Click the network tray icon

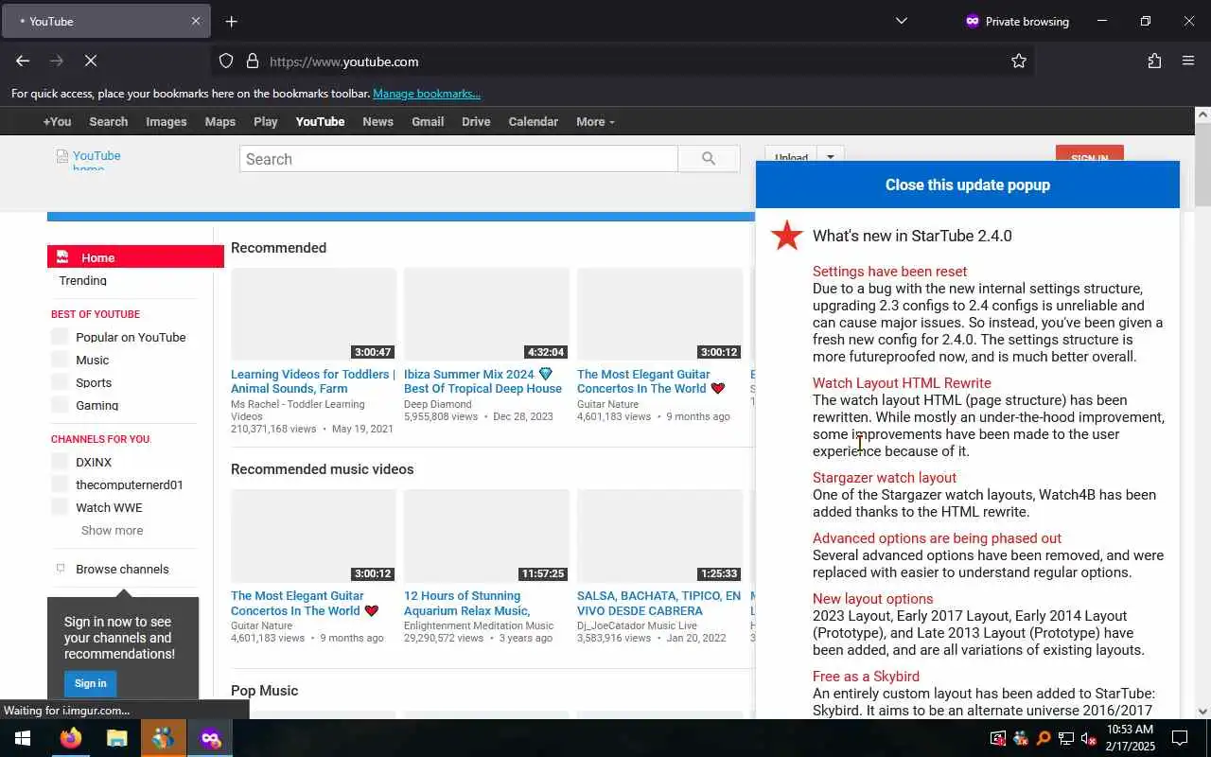[x=1066, y=738]
